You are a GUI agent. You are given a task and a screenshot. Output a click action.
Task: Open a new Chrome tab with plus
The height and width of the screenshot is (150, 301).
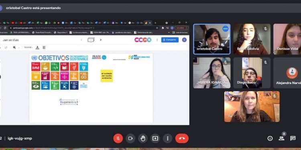(155, 23)
